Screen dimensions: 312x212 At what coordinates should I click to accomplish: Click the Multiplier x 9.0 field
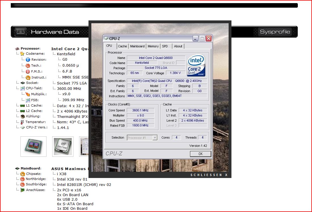click(x=140, y=115)
